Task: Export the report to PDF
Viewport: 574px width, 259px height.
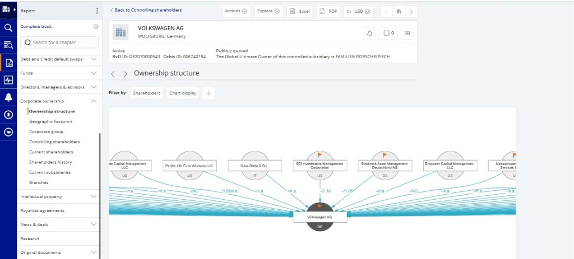Action: (x=328, y=11)
